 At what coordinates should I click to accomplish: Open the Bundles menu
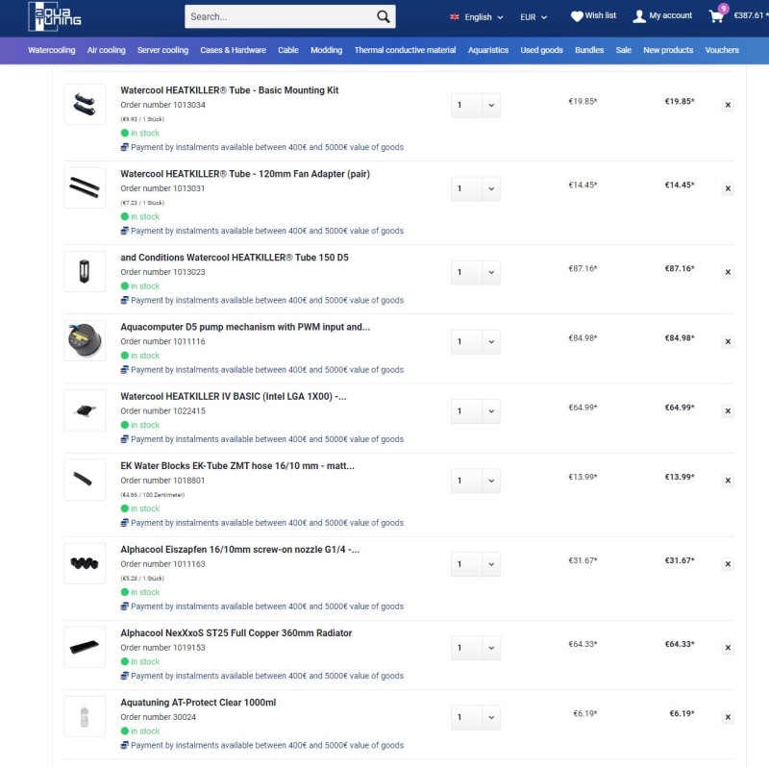point(589,50)
